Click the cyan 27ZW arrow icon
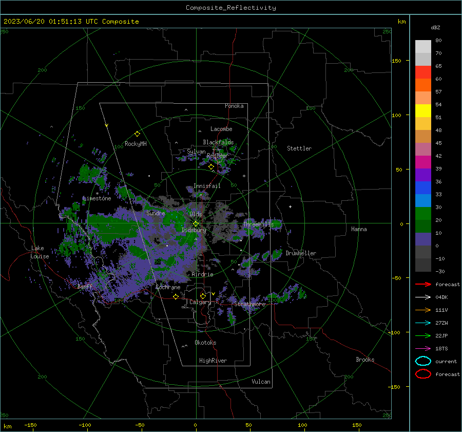Image resolution: width=462 pixels, height=432 pixels. point(423,323)
